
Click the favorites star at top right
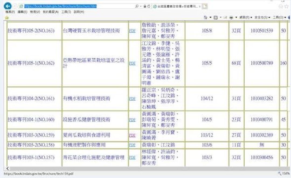(x=286, y=6)
